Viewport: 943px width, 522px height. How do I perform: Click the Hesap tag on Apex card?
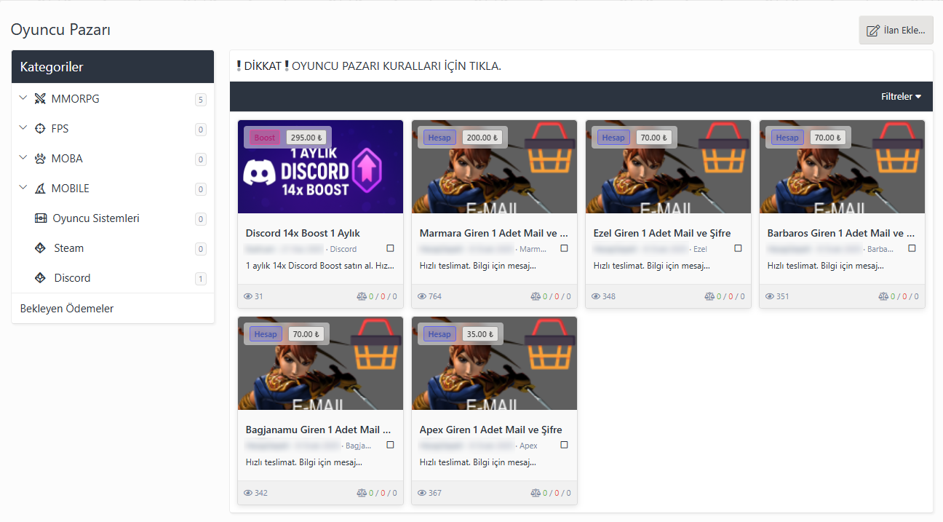click(x=439, y=334)
